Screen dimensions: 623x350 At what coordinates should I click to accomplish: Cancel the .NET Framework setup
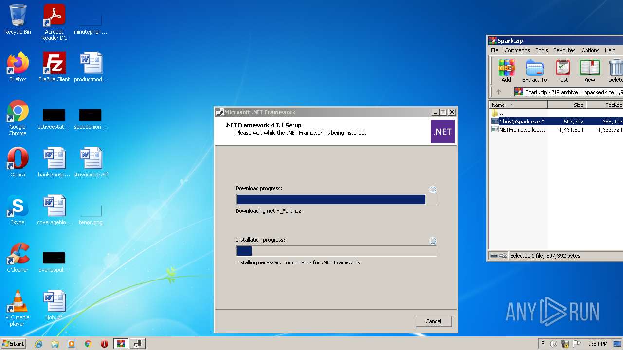[x=433, y=321]
